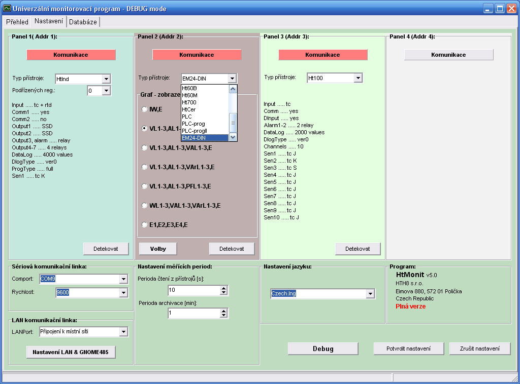520x384 pixels.
Task: Choose Ht60B in the device list
Action: (205, 88)
